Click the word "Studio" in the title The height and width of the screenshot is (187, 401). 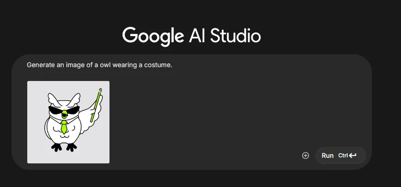236,36
